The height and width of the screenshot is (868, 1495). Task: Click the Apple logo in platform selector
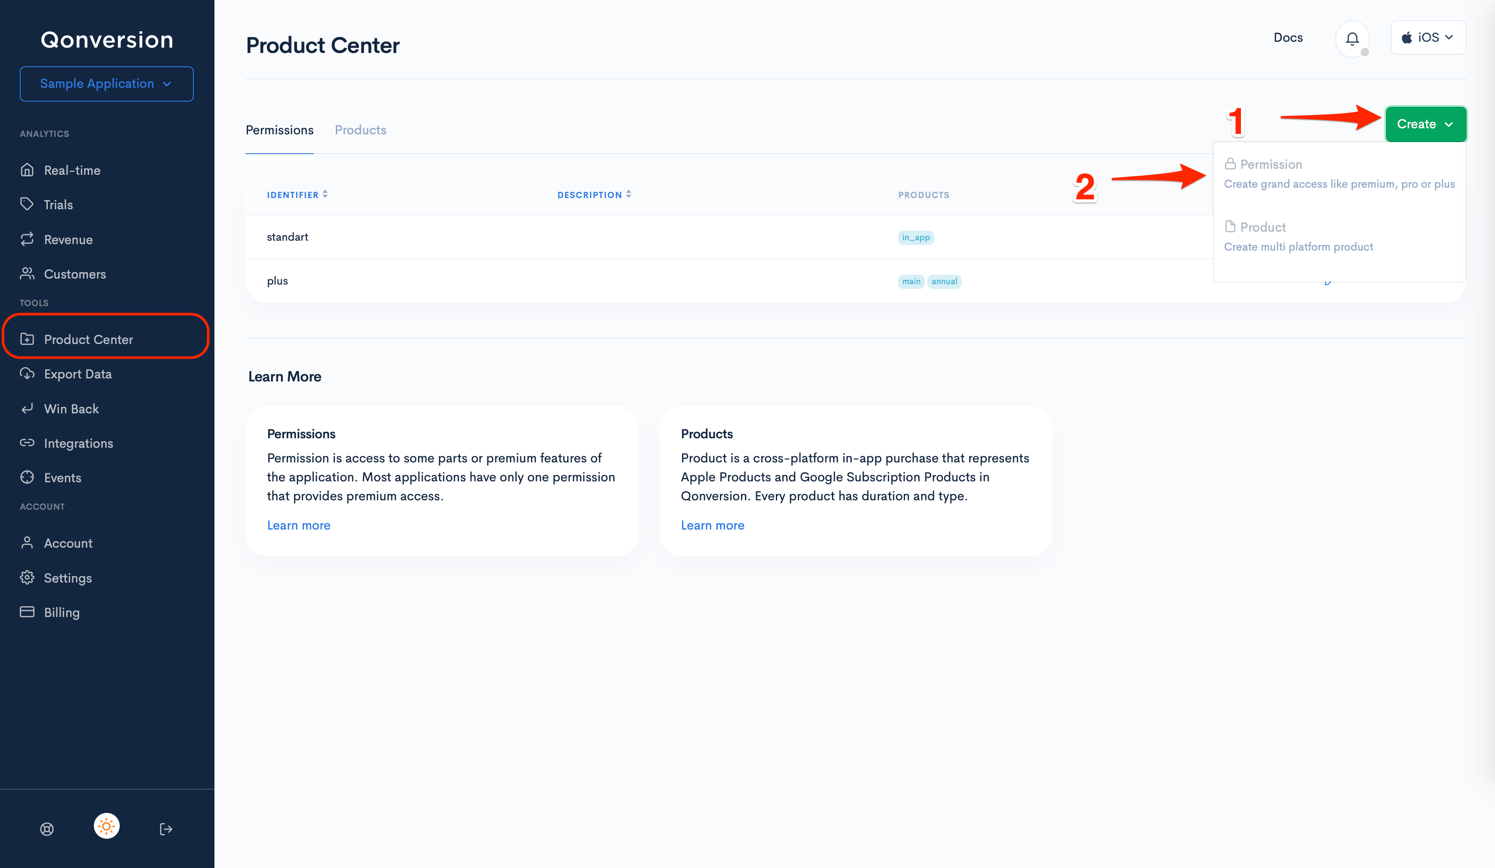click(1407, 38)
